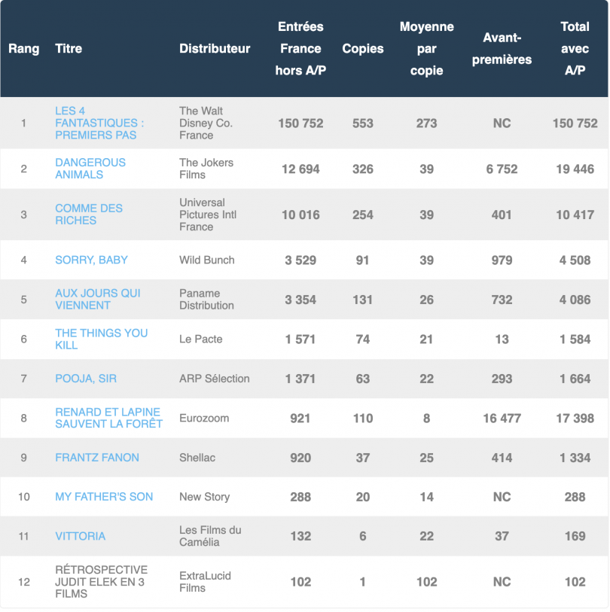Viewport: 610px width, 612px height.
Task: Open the POOJA, SIR film link
Action: pyautogui.click(x=86, y=379)
